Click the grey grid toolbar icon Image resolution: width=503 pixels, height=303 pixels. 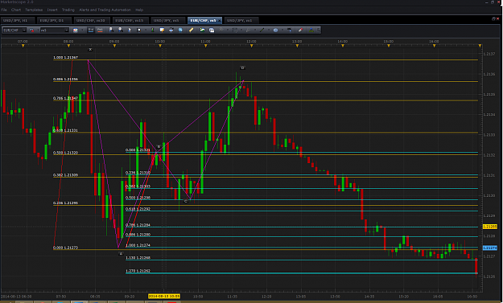tap(235, 30)
